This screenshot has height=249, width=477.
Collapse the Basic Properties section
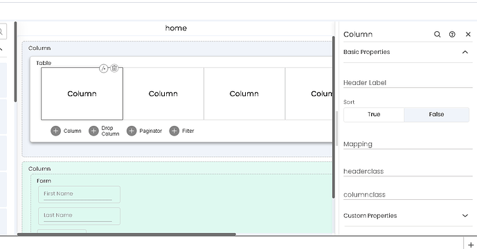(x=465, y=52)
